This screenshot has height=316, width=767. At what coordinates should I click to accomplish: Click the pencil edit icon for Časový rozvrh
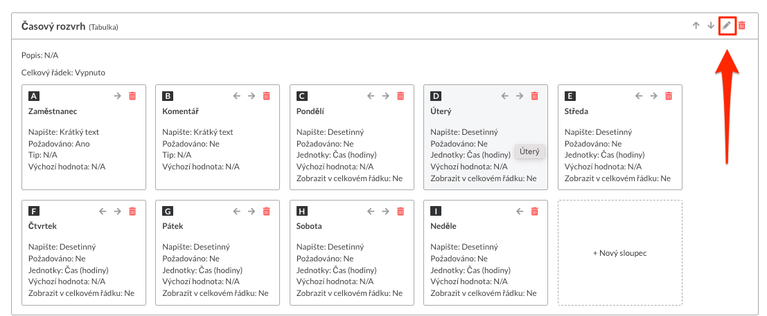tap(726, 26)
